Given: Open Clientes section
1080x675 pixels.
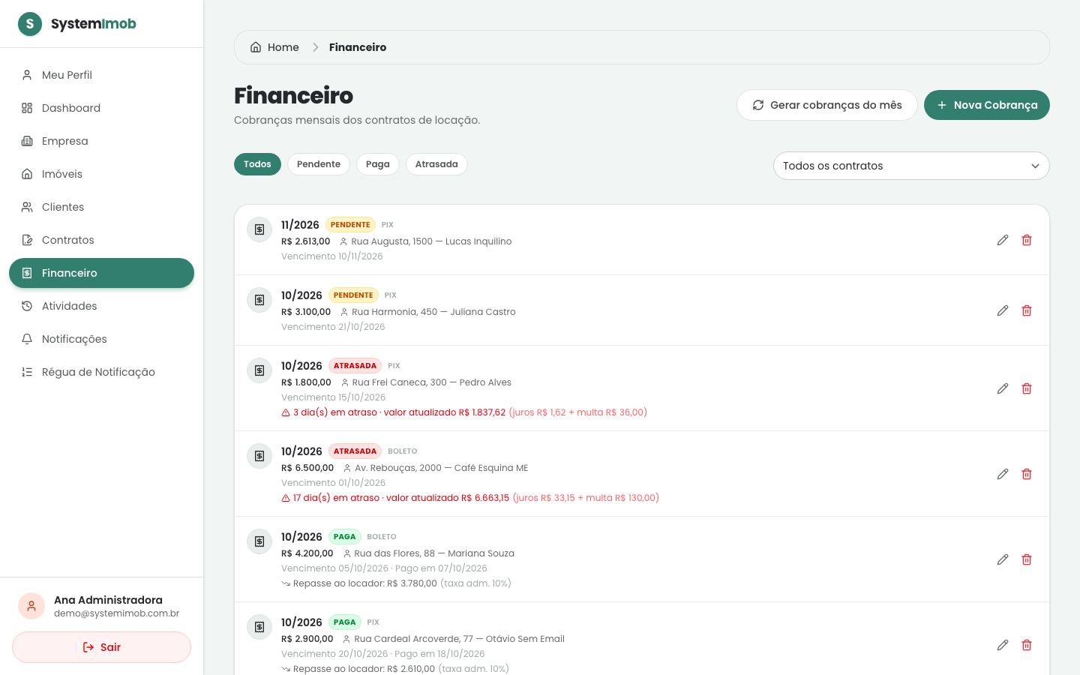Looking at the screenshot, I should coord(101,207).
